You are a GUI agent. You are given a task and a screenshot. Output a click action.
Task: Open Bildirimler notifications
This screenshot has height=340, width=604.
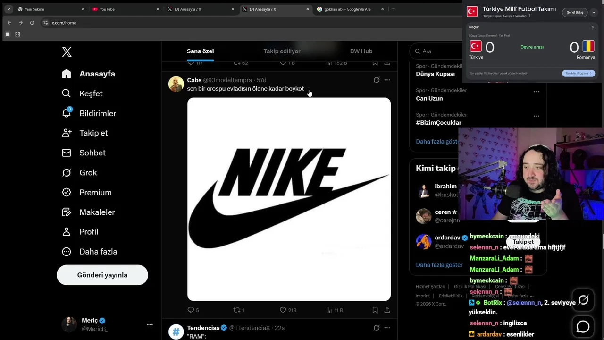pos(89,113)
